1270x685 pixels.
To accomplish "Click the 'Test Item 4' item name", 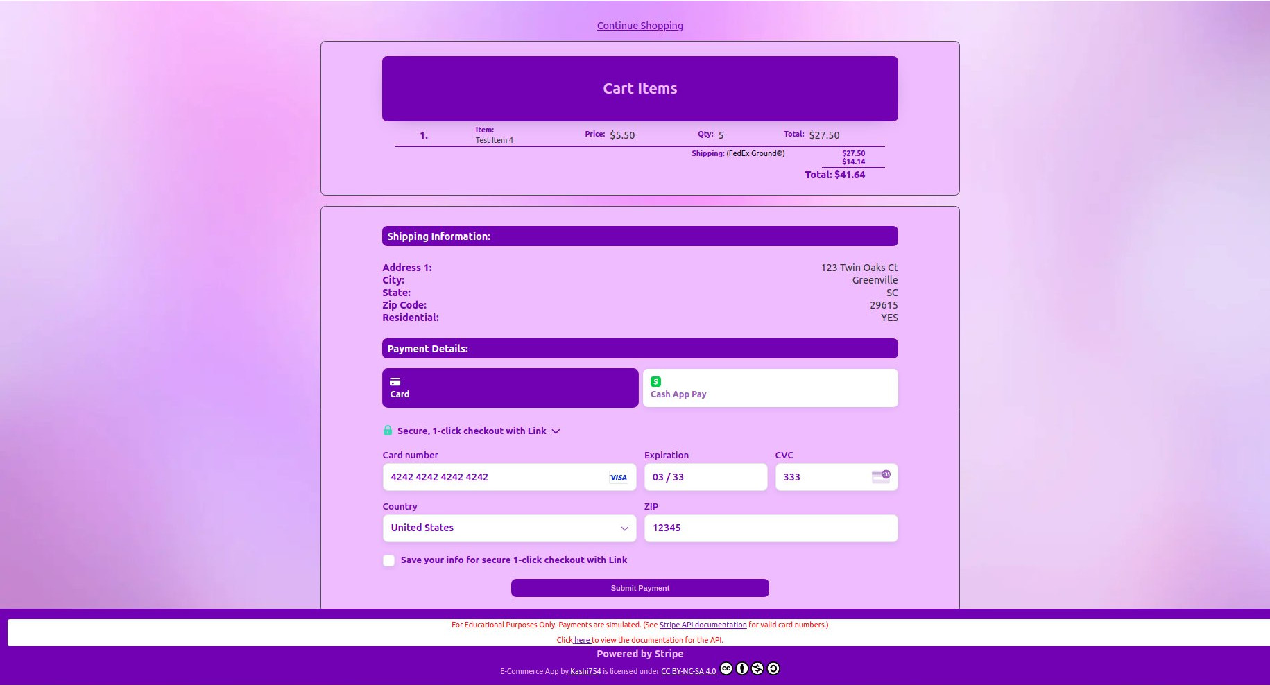I will pyautogui.click(x=494, y=140).
